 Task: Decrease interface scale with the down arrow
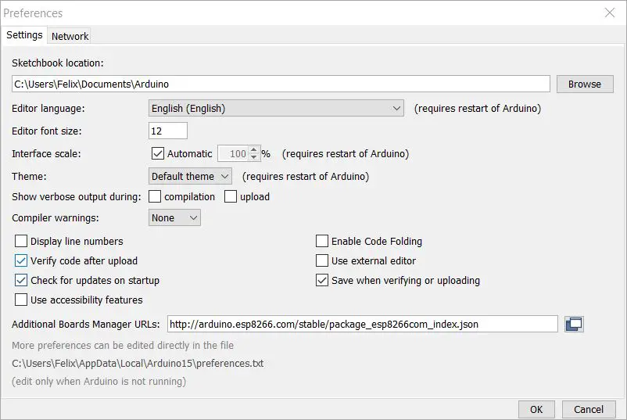tap(254, 157)
